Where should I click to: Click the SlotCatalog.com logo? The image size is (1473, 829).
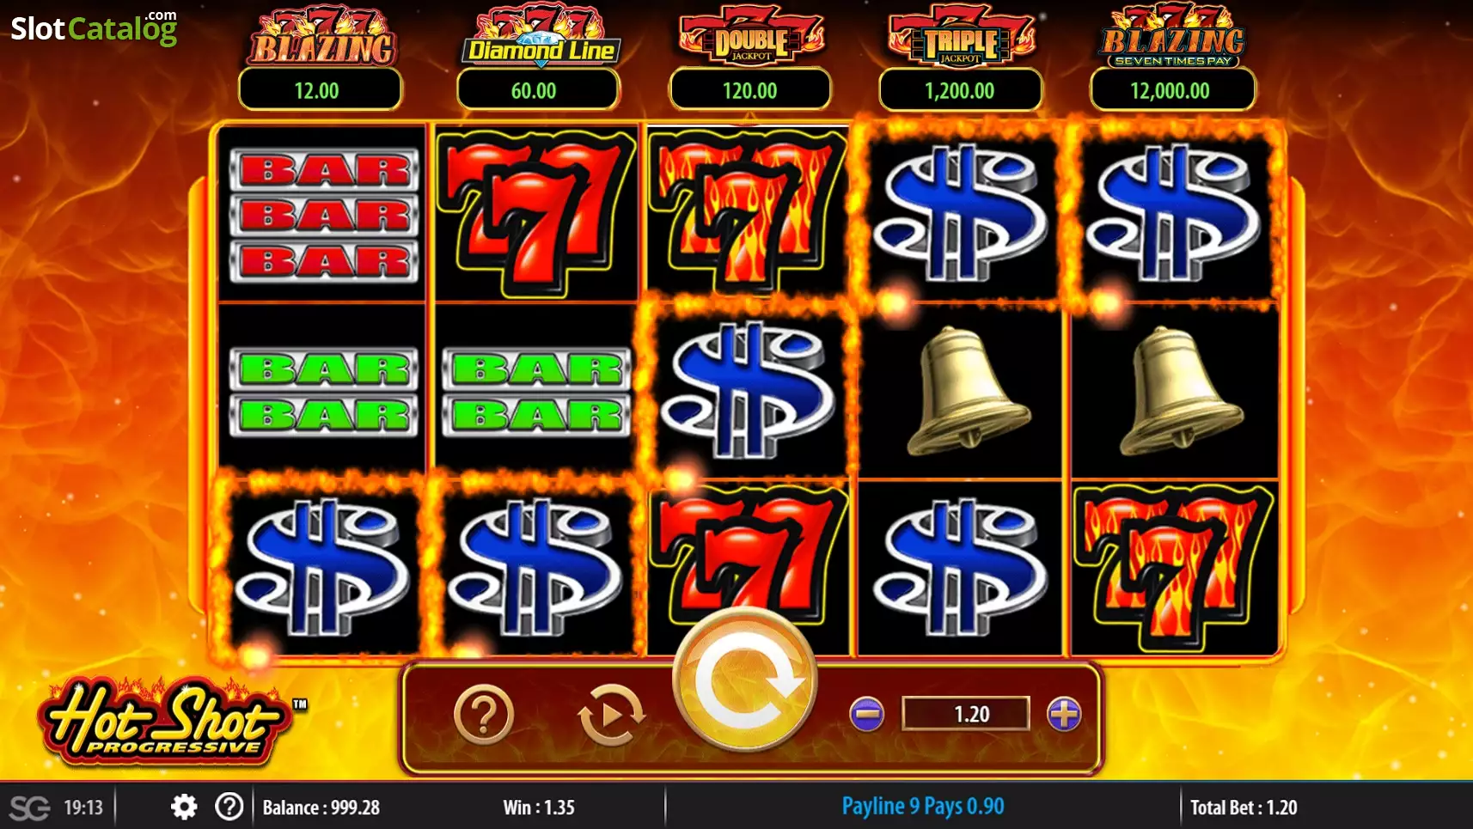(x=94, y=27)
